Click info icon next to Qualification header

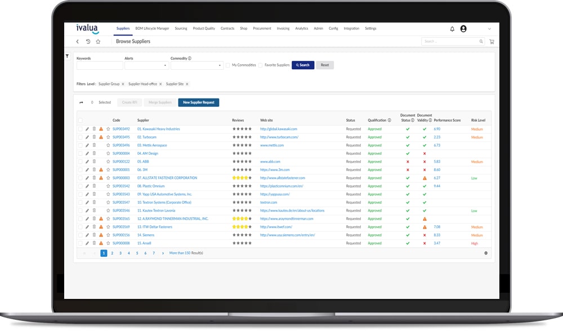[x=389, y=120]
